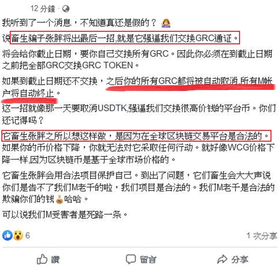Click the red-boxed sentence mentioning GRC通证
The width and height of the screenshot is (278, 266).
coord(125,38)
